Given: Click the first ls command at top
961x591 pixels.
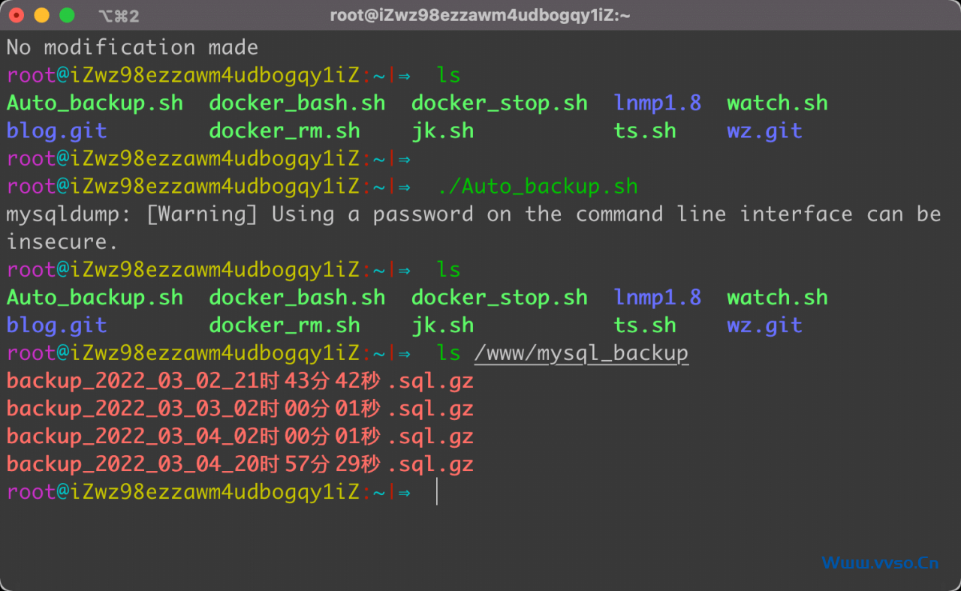Looking at the screenshot, I should tap(448, 75).
